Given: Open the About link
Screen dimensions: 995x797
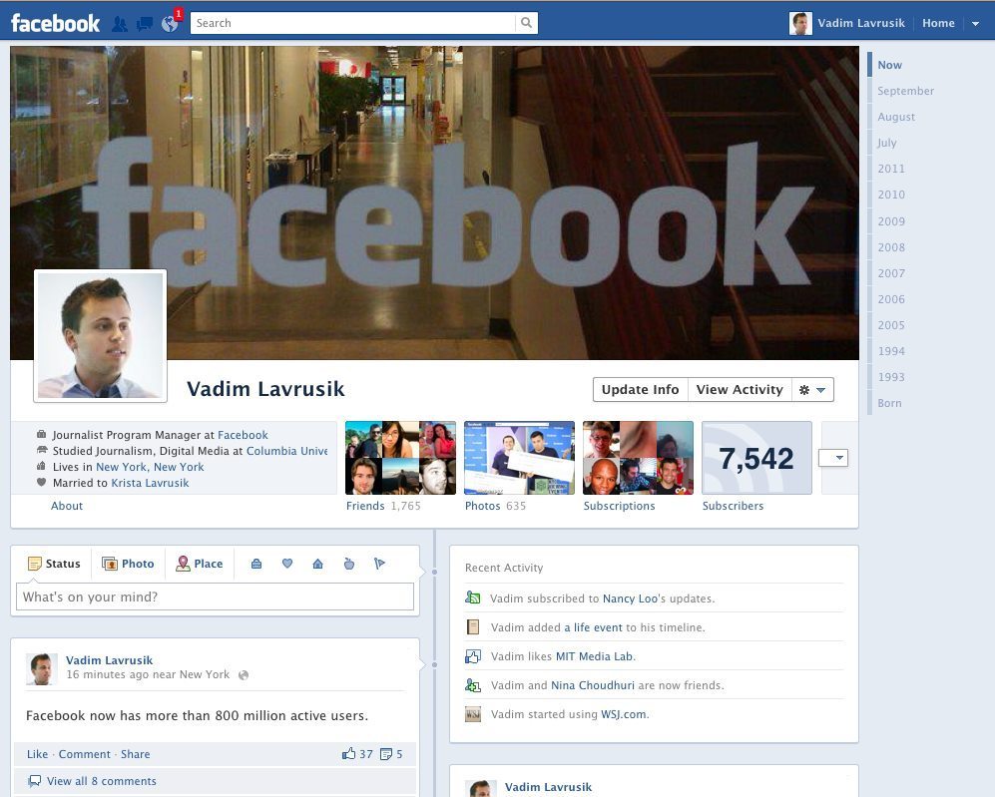Looking at the screenshot, I should pyautogui.click(x=67, y=506).
